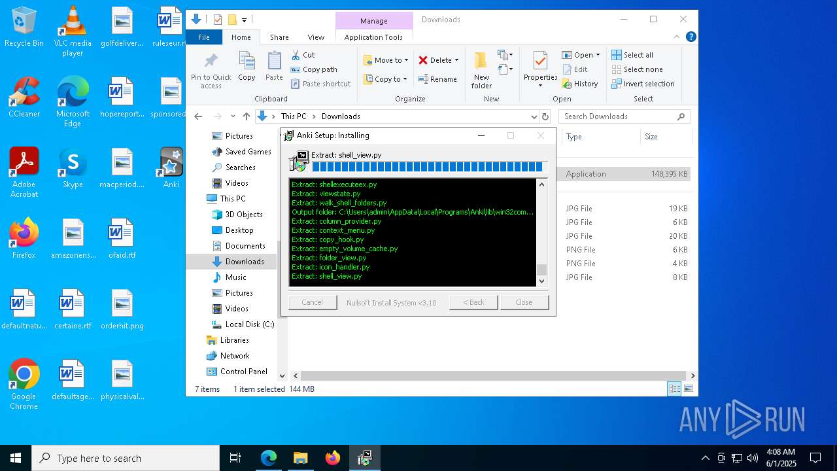Click Select all in the ribbon
This screenshot has width=837, height=471.
pyautogui.click(x=632, y=55)
